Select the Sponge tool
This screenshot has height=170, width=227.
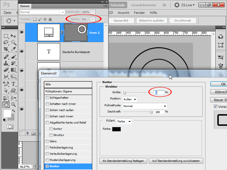tap(13, 76)
